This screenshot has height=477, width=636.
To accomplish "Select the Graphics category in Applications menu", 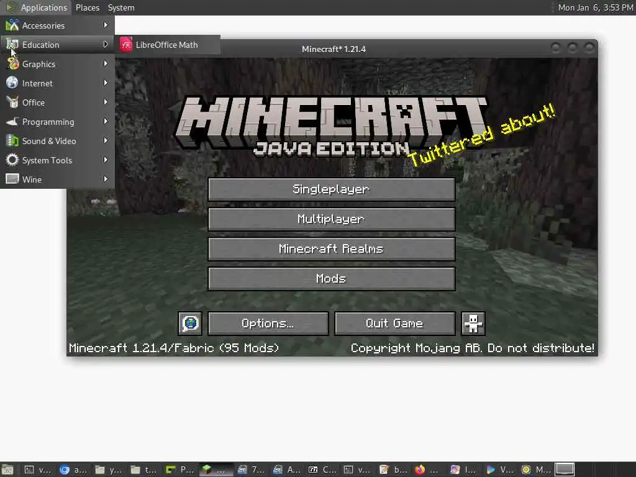I will coord(57,64).
